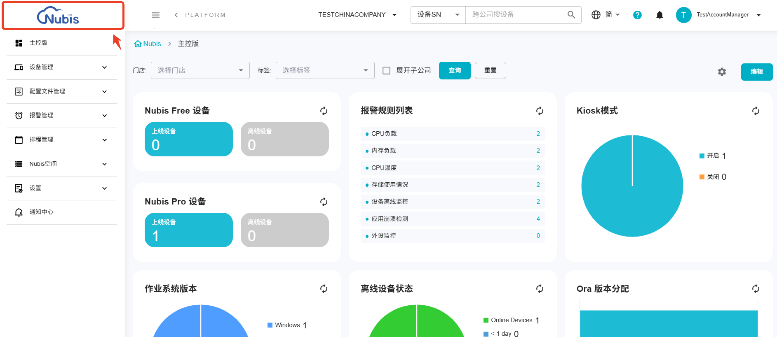Open the TESTCHINACOMPANY company dropdown
The height and width of the screenshot is (337, 777).
[357, 15]
